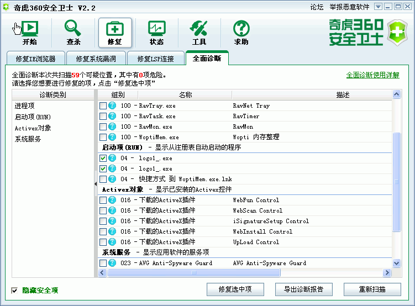Viewport: 415px width, 306px height.
Task: Click the horizontal scrollbar thumb
Action: [x=194, y=272]
